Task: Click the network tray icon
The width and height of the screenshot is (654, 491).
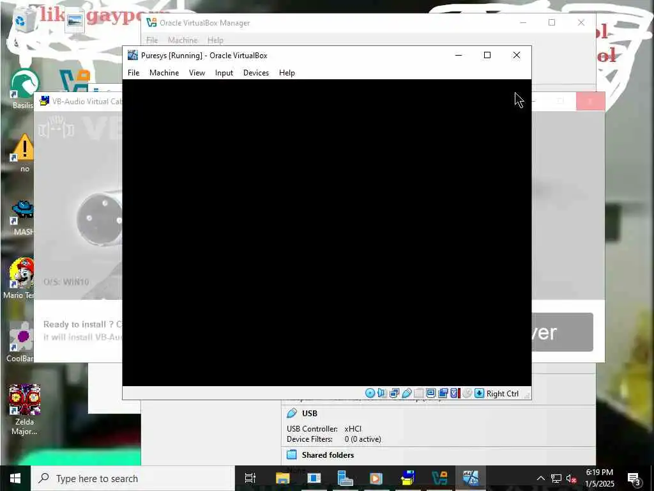Action: click(556, 478)
